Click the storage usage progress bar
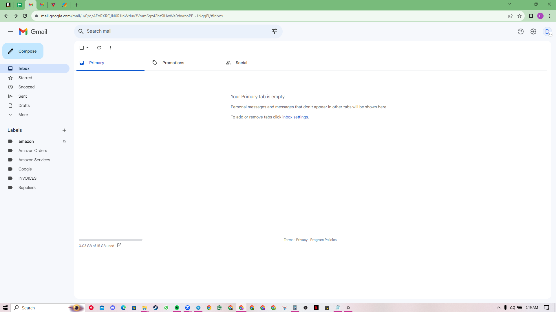The width and height of the screenshot is (556, 312). point(111,240)
